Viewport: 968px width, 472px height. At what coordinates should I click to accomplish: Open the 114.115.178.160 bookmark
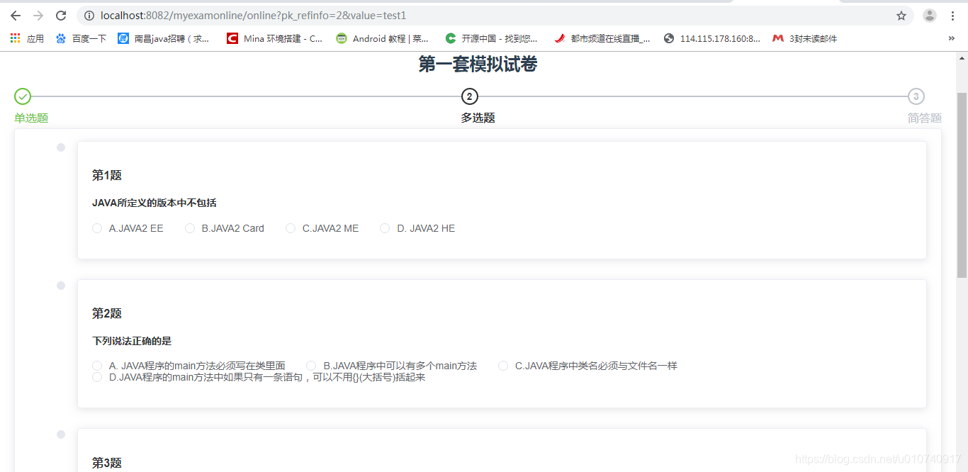[712, 38]
